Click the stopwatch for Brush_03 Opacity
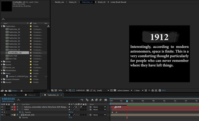Viewport: 199px width, 121px height. click(20, 118)
